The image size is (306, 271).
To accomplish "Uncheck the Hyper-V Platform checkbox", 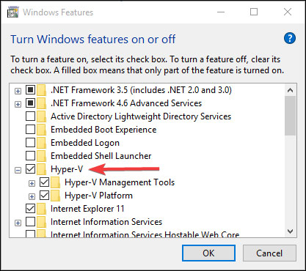I will coord(45,196).
